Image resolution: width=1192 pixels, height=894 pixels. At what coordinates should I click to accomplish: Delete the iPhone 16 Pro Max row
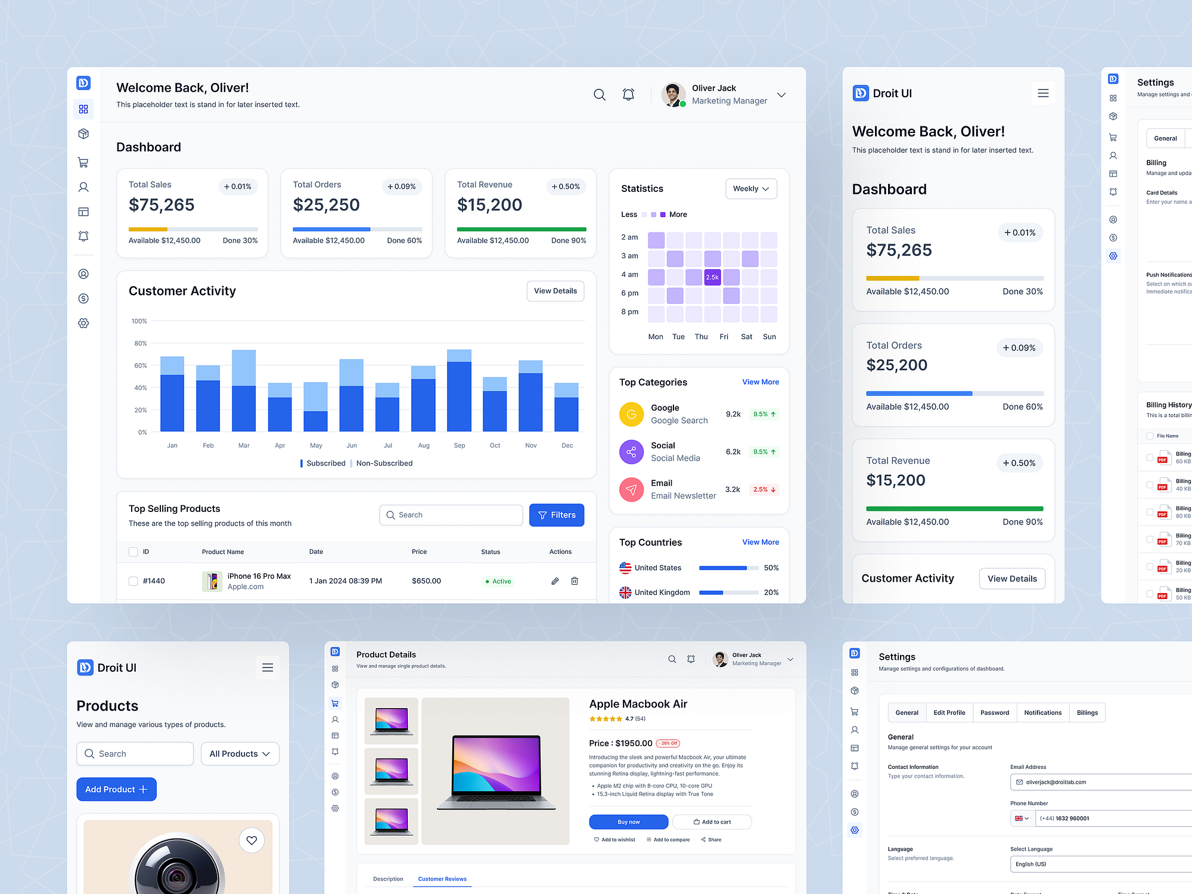[x=575, y=581]
